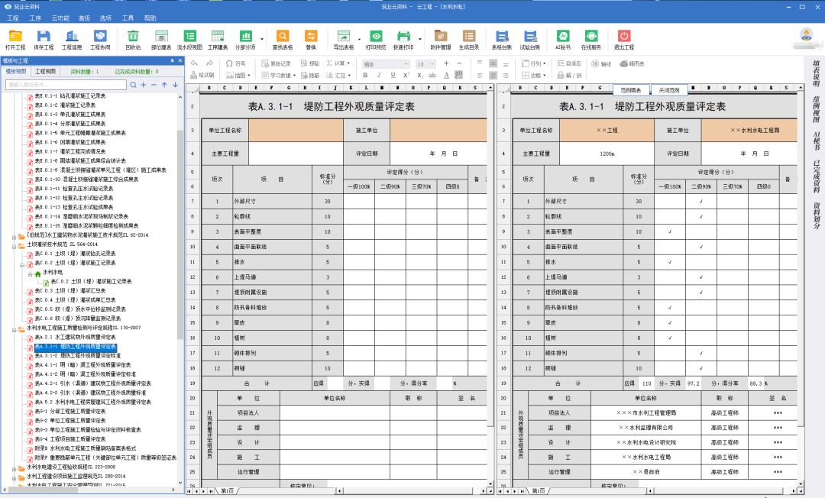Click 导出表格 export icon
This screenshot has height=498, width=825.
343,40
